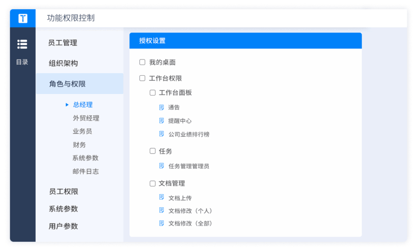This screenshot has width=417, height=251.
Task: Open the 目录 list menu icon
Action: (22, 45)
